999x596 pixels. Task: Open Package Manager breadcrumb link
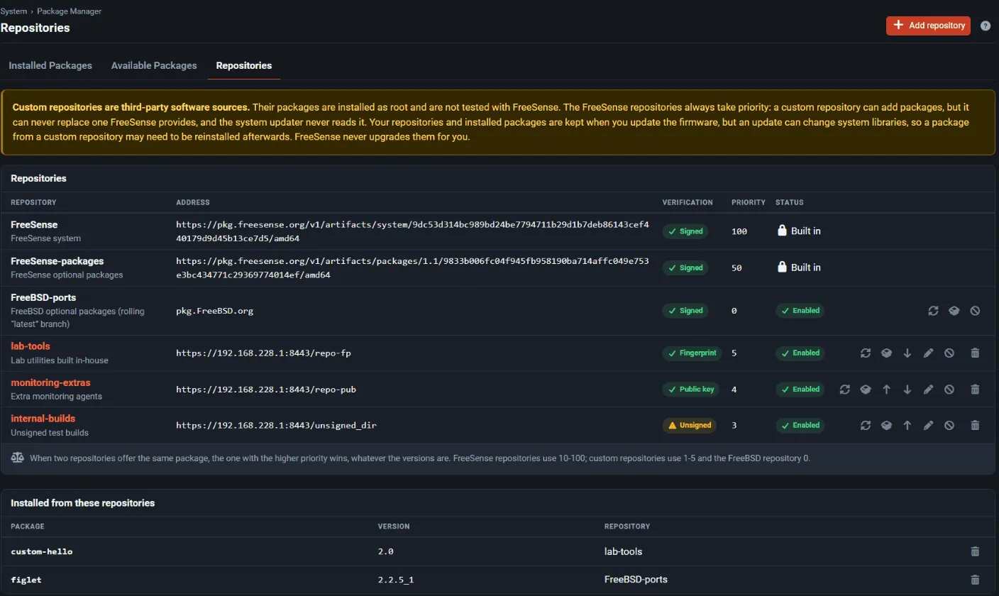pos(69,11)
